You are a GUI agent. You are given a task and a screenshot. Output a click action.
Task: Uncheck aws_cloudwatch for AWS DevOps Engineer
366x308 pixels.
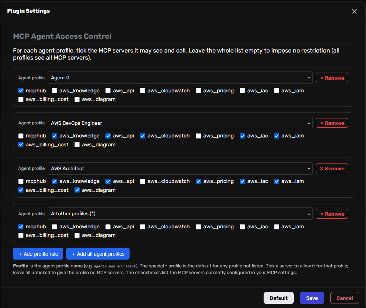click(x=142, y=136)
